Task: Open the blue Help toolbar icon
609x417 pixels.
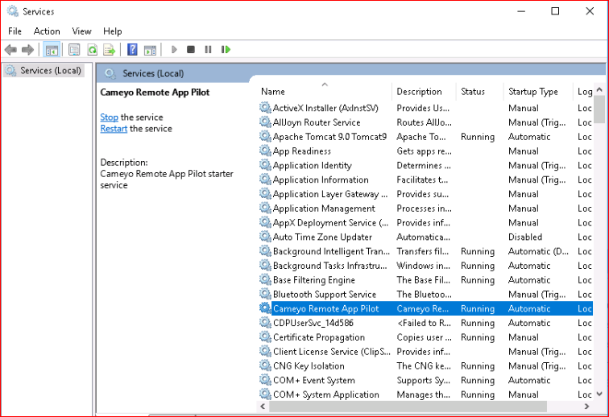Action: coord(132,50)
